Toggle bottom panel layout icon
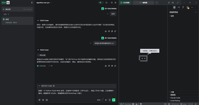Image resolution: width=199 pixels, height=105 pixels. coord(169,3)
